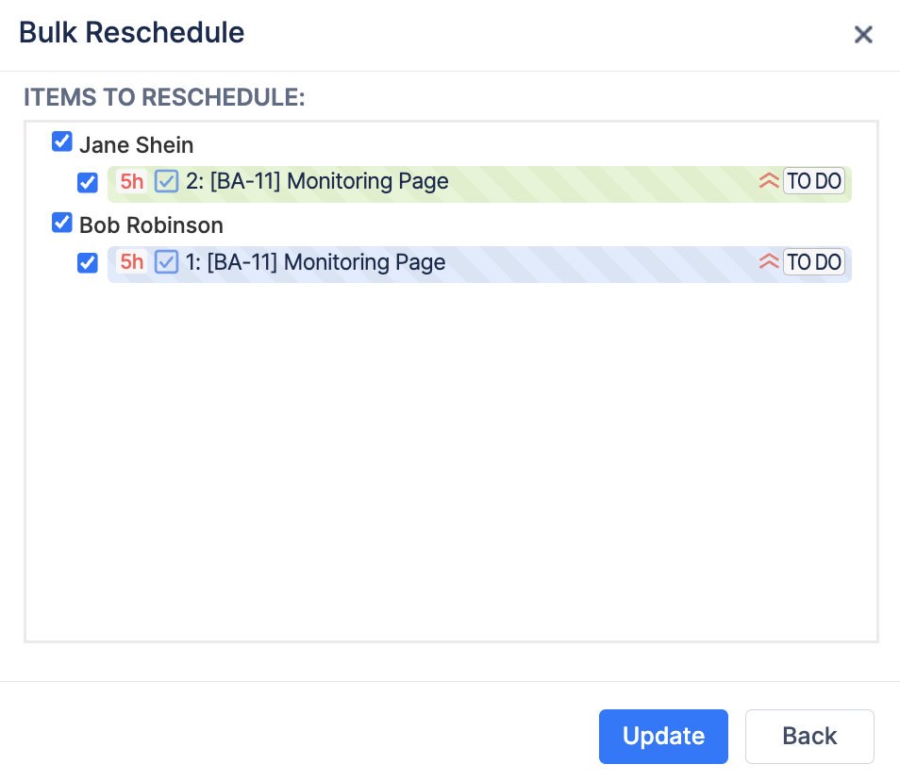The width and height of the screenshot is (900, 781).
Task: Click empty area in reschedule items list
Action: pyautogui.click(x=451, y=459)
